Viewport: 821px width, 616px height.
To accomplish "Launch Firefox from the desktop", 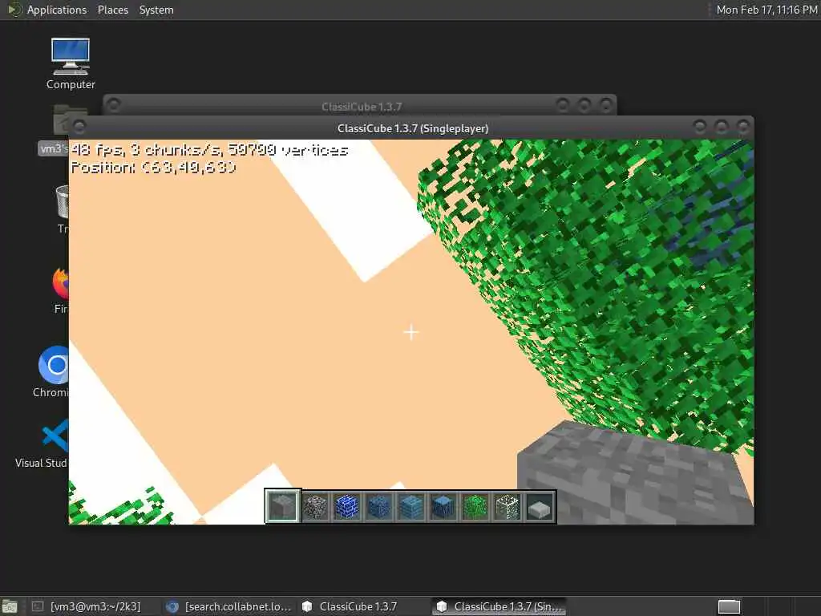I will (x=60, y=290).
